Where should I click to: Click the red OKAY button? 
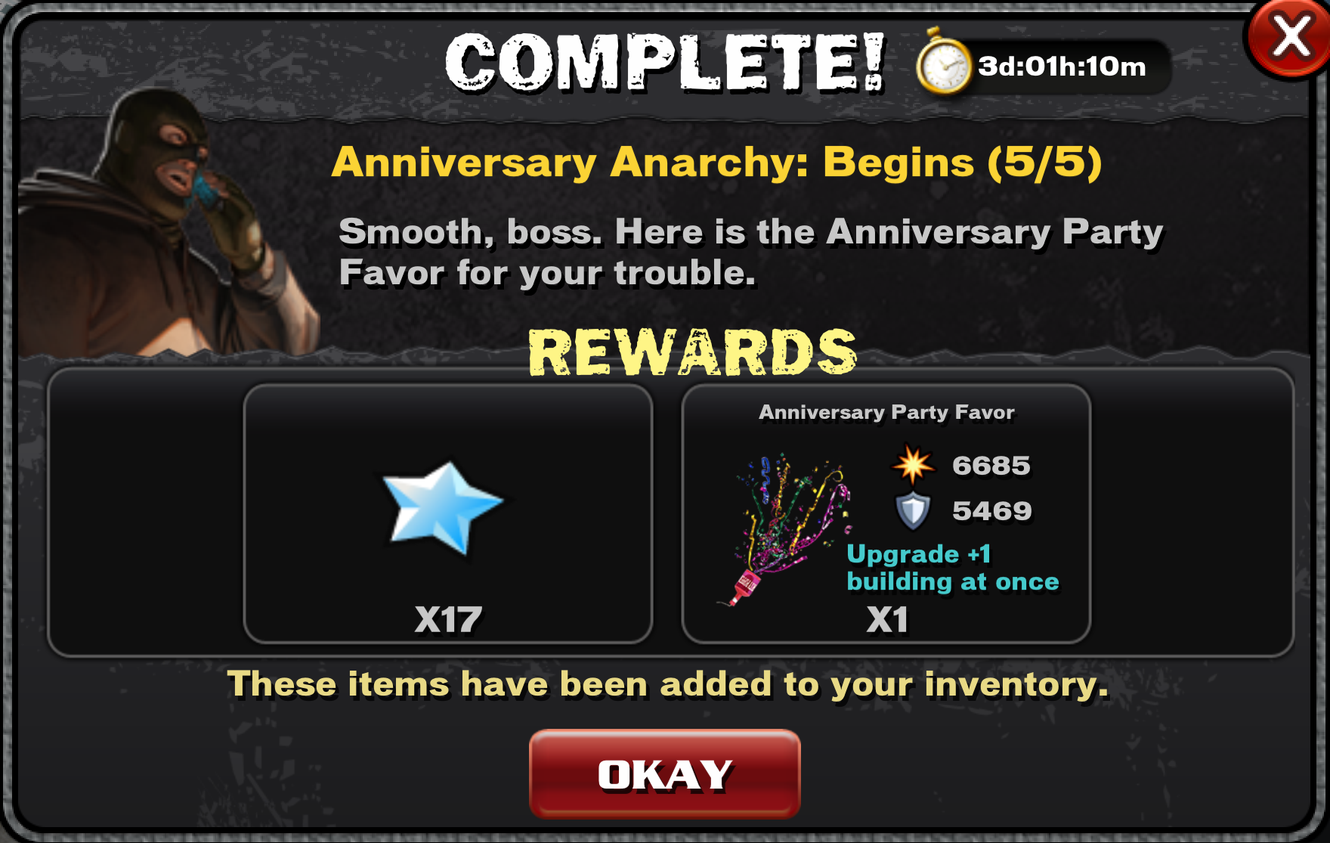[664, 773]
